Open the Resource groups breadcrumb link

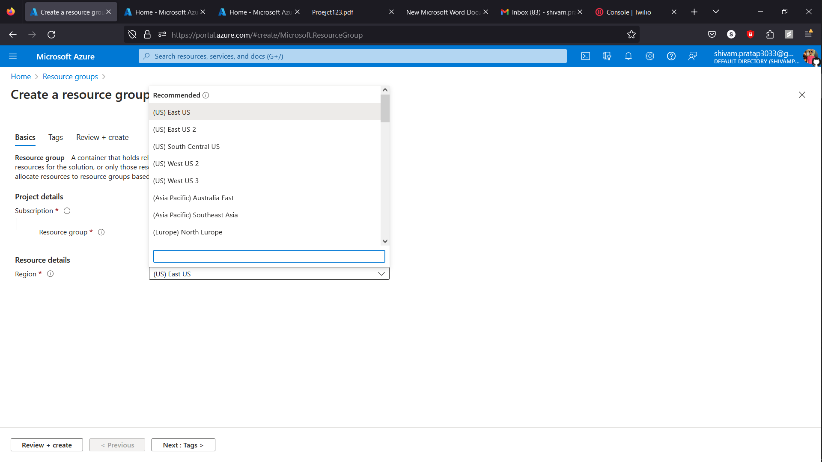(70, 76)
